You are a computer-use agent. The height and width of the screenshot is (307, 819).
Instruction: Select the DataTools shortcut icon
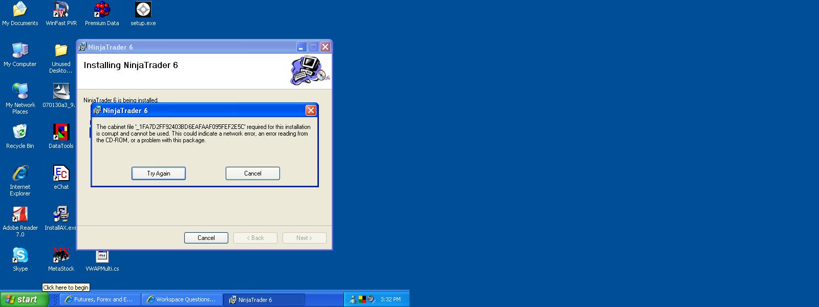click(x=61, y=137)
